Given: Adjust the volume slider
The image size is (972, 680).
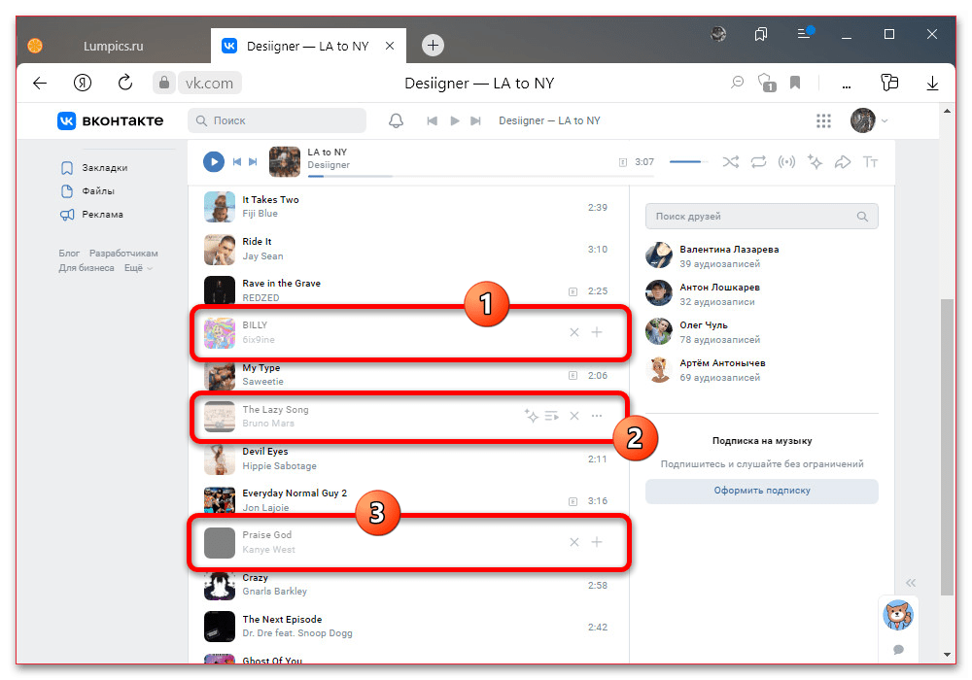Looking at the screenshot, I should point(688,161).
